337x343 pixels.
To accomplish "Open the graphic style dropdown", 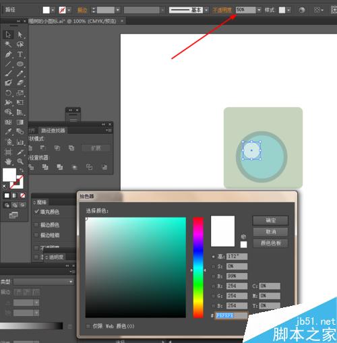I will (x=288, y=10).
